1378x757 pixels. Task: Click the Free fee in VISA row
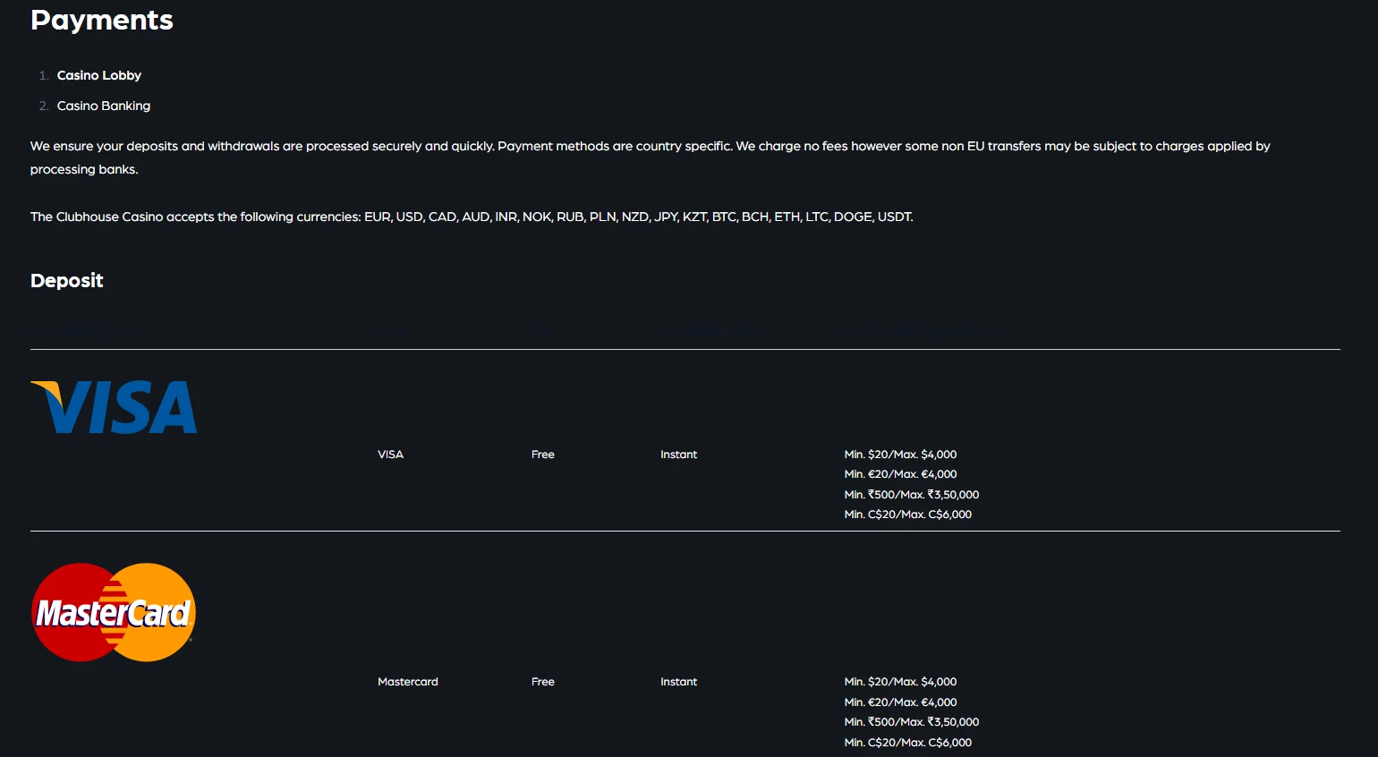(543, 455)
